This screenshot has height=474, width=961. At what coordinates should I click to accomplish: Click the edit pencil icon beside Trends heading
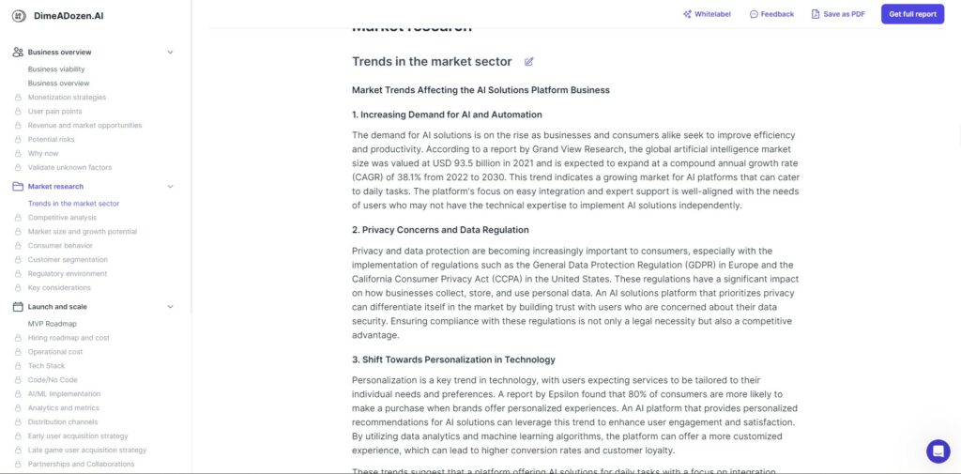point(529,61)
